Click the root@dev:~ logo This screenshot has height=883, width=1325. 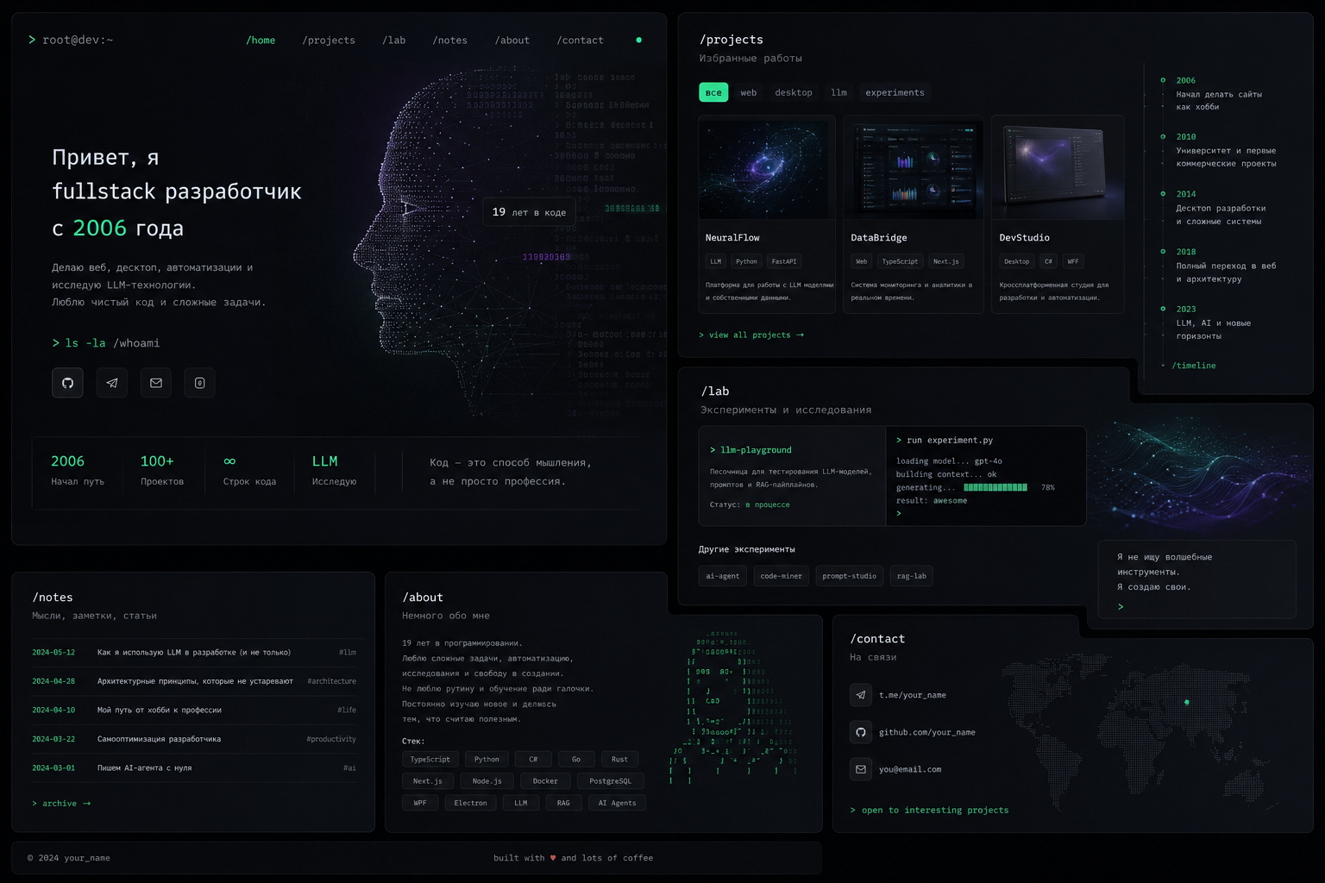tap(71, 40)
